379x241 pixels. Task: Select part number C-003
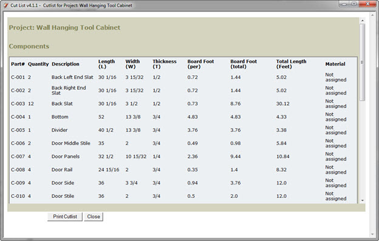point(18,104)
